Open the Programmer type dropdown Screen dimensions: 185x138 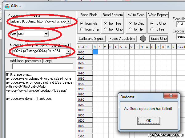(x=68, y=22)
